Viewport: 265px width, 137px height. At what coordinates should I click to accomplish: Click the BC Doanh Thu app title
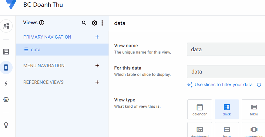click(x=43, y=5)
